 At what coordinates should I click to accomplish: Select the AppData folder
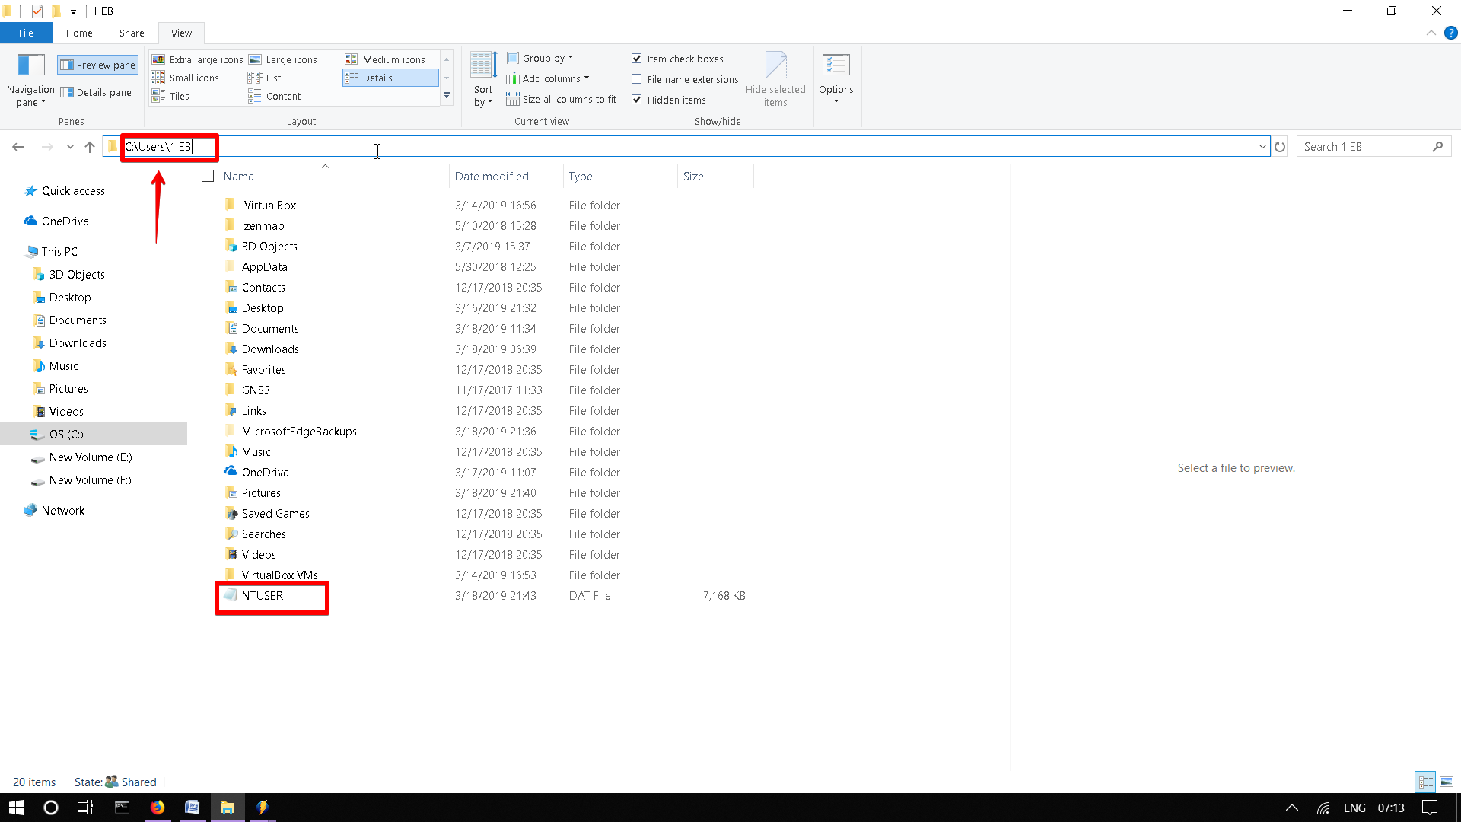coord(265,266)
